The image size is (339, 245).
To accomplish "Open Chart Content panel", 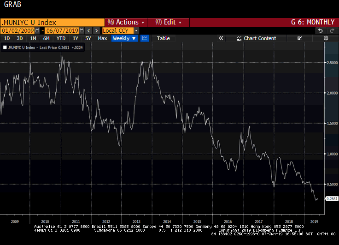I will point(256,38).
